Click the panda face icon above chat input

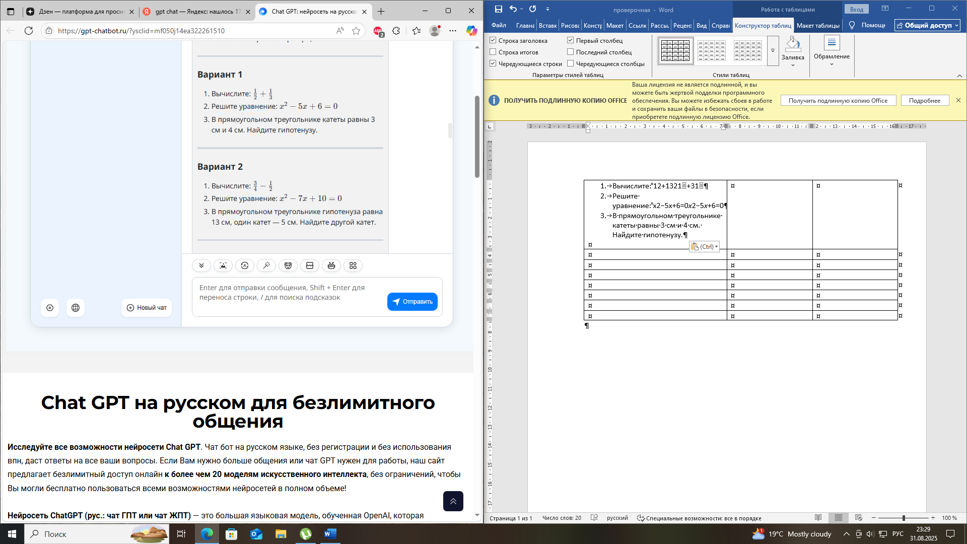(x=288, y=265)
